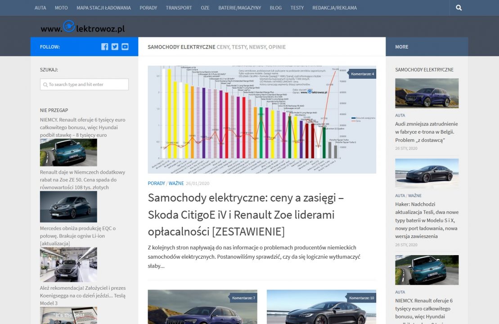Focus the search field under SZUKAJ
Viewport: 499px width, 324px height.
click(84, 84)
